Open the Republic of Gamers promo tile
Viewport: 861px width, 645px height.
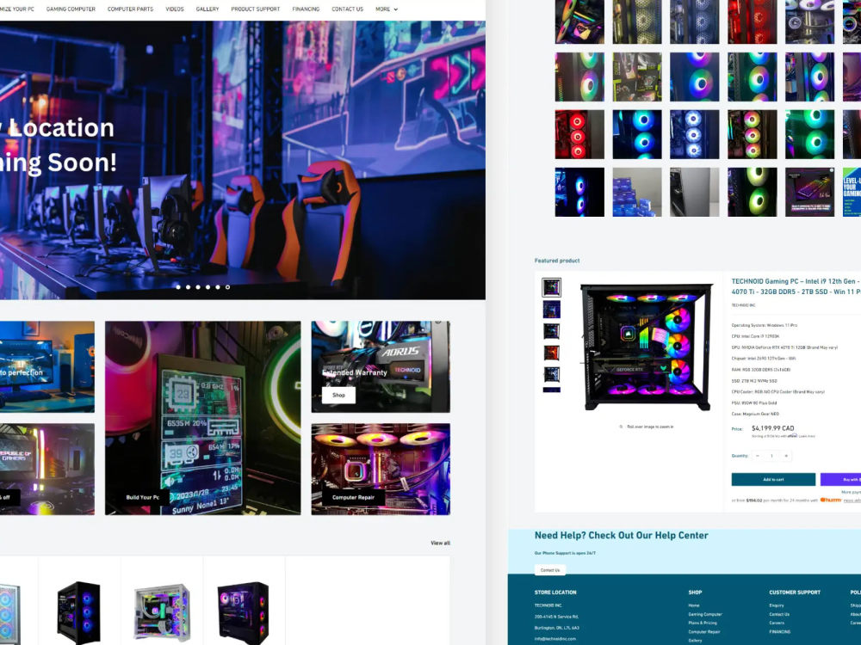click(x=47, y=469)
